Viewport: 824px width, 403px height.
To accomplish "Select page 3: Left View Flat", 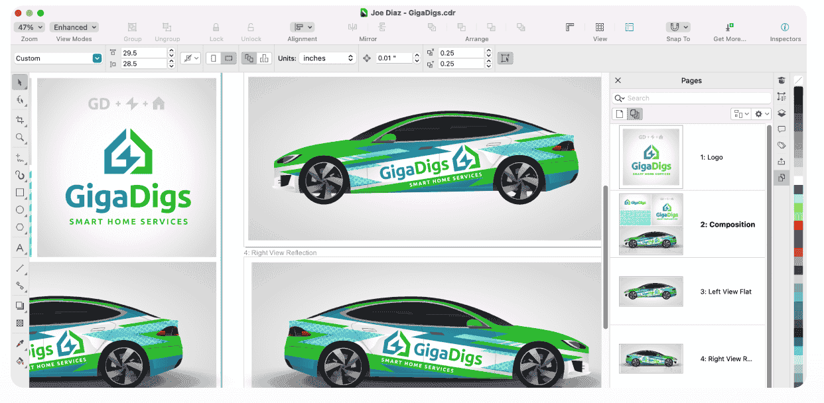I will [687, 292].
